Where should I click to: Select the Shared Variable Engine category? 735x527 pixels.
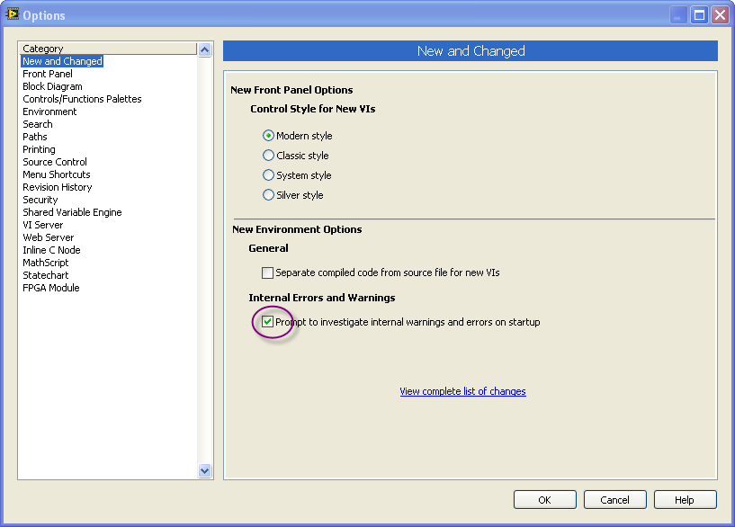pos(72,212)
